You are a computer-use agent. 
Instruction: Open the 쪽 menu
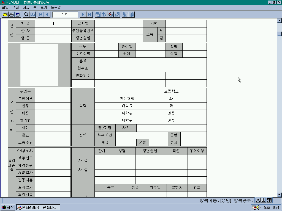pyautogui.click(x=35, y=7)
